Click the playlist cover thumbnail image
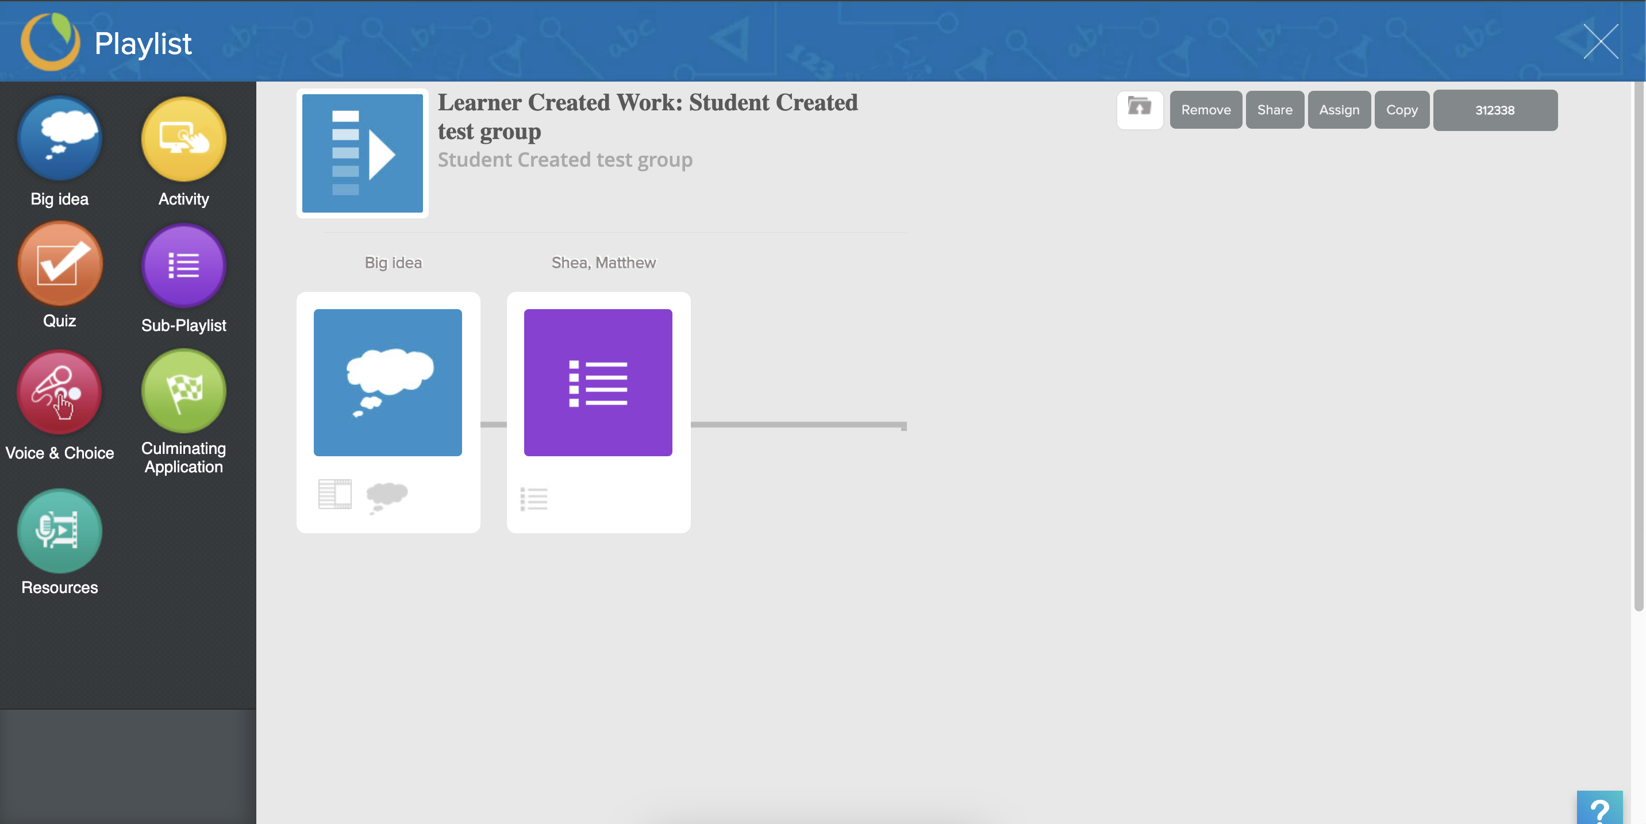Screen dimensions: 1646x824 point(361,153)
